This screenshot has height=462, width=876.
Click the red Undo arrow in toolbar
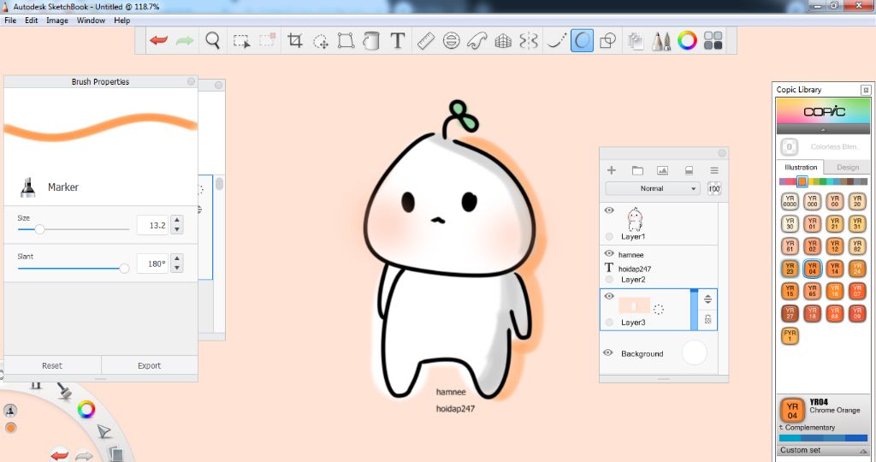click(x=158, y=40)
